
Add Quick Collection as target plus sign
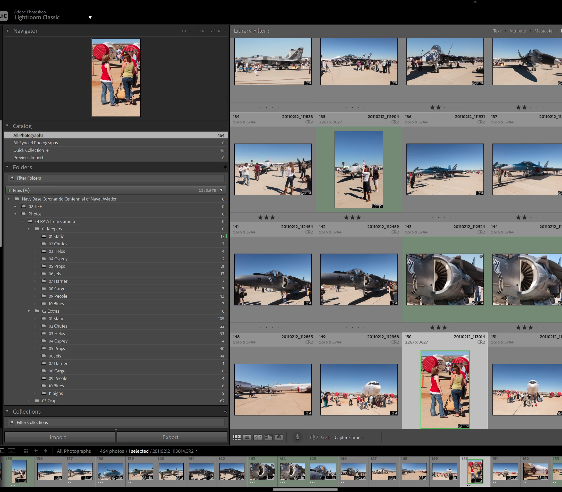click(47, 151)
